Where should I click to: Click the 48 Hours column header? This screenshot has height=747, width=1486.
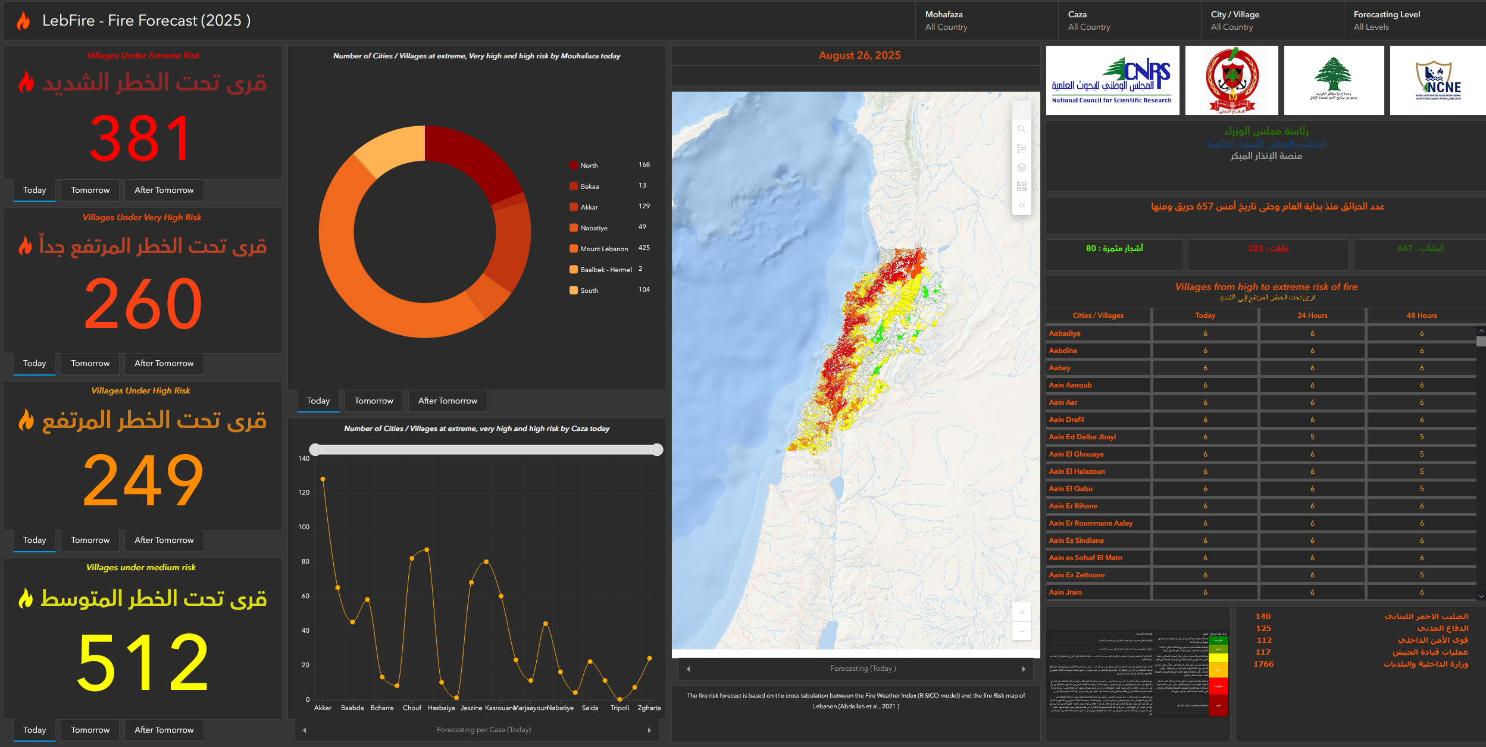[1422, 316]
